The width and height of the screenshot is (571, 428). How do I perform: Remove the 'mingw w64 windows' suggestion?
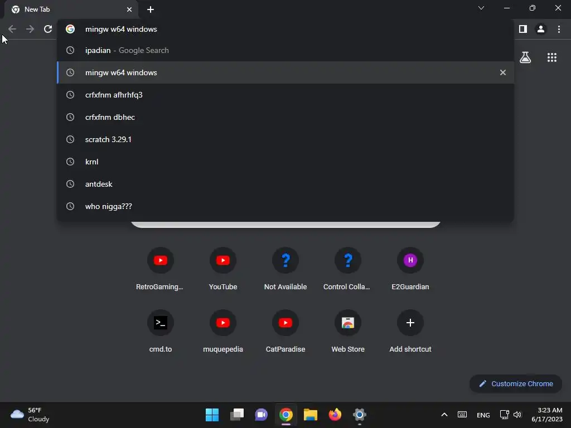[503, 72]
